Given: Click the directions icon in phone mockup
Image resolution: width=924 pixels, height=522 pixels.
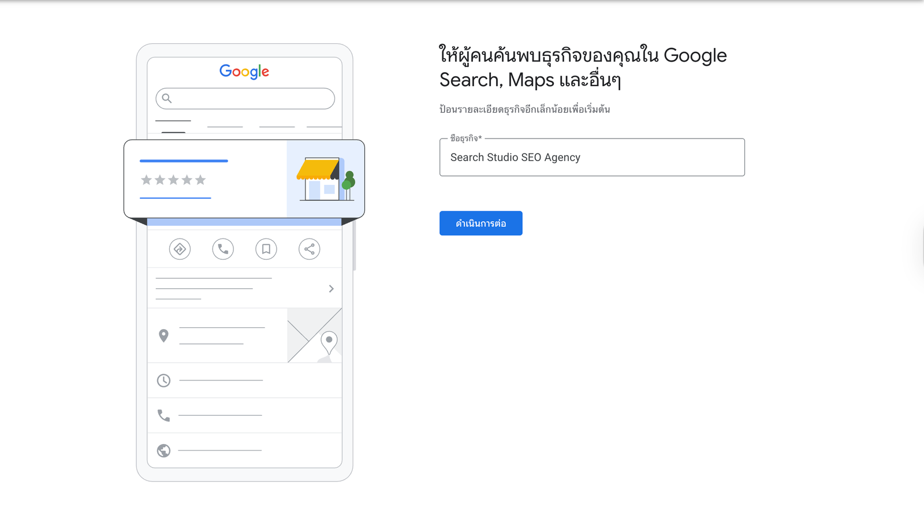Looking at the screenshot, I should coord(180,249).
